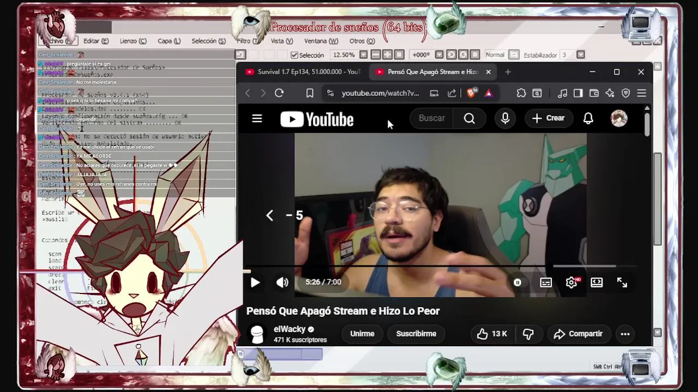Click the Compartir button
The height and width of the screenshot is (392, 698).
coord(578,334)
